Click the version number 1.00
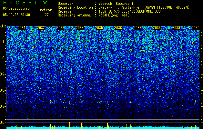 (x=44, y=3)
